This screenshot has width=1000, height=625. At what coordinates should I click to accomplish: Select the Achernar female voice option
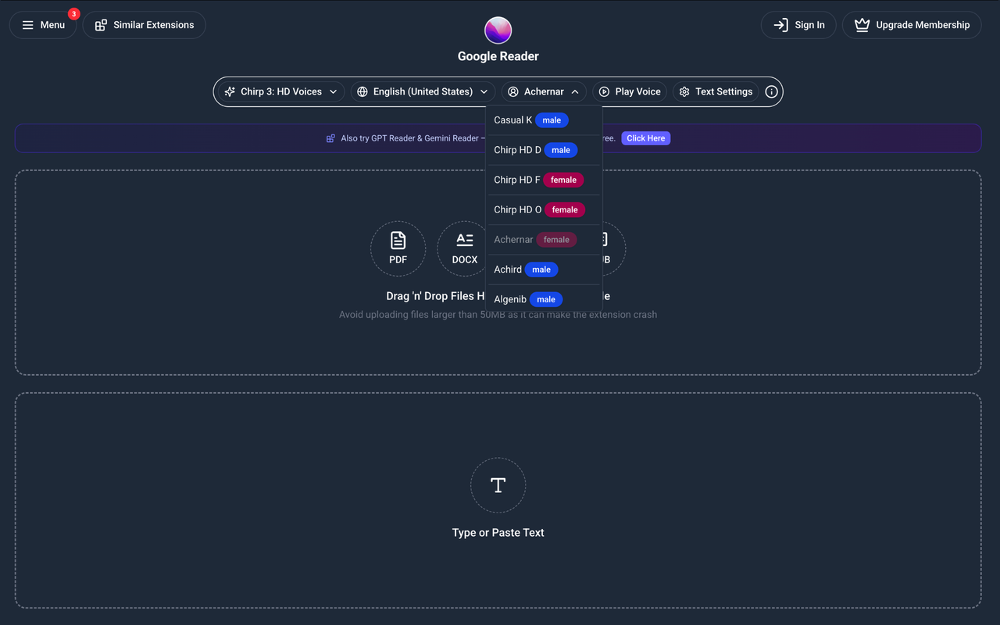coord(544,240)
